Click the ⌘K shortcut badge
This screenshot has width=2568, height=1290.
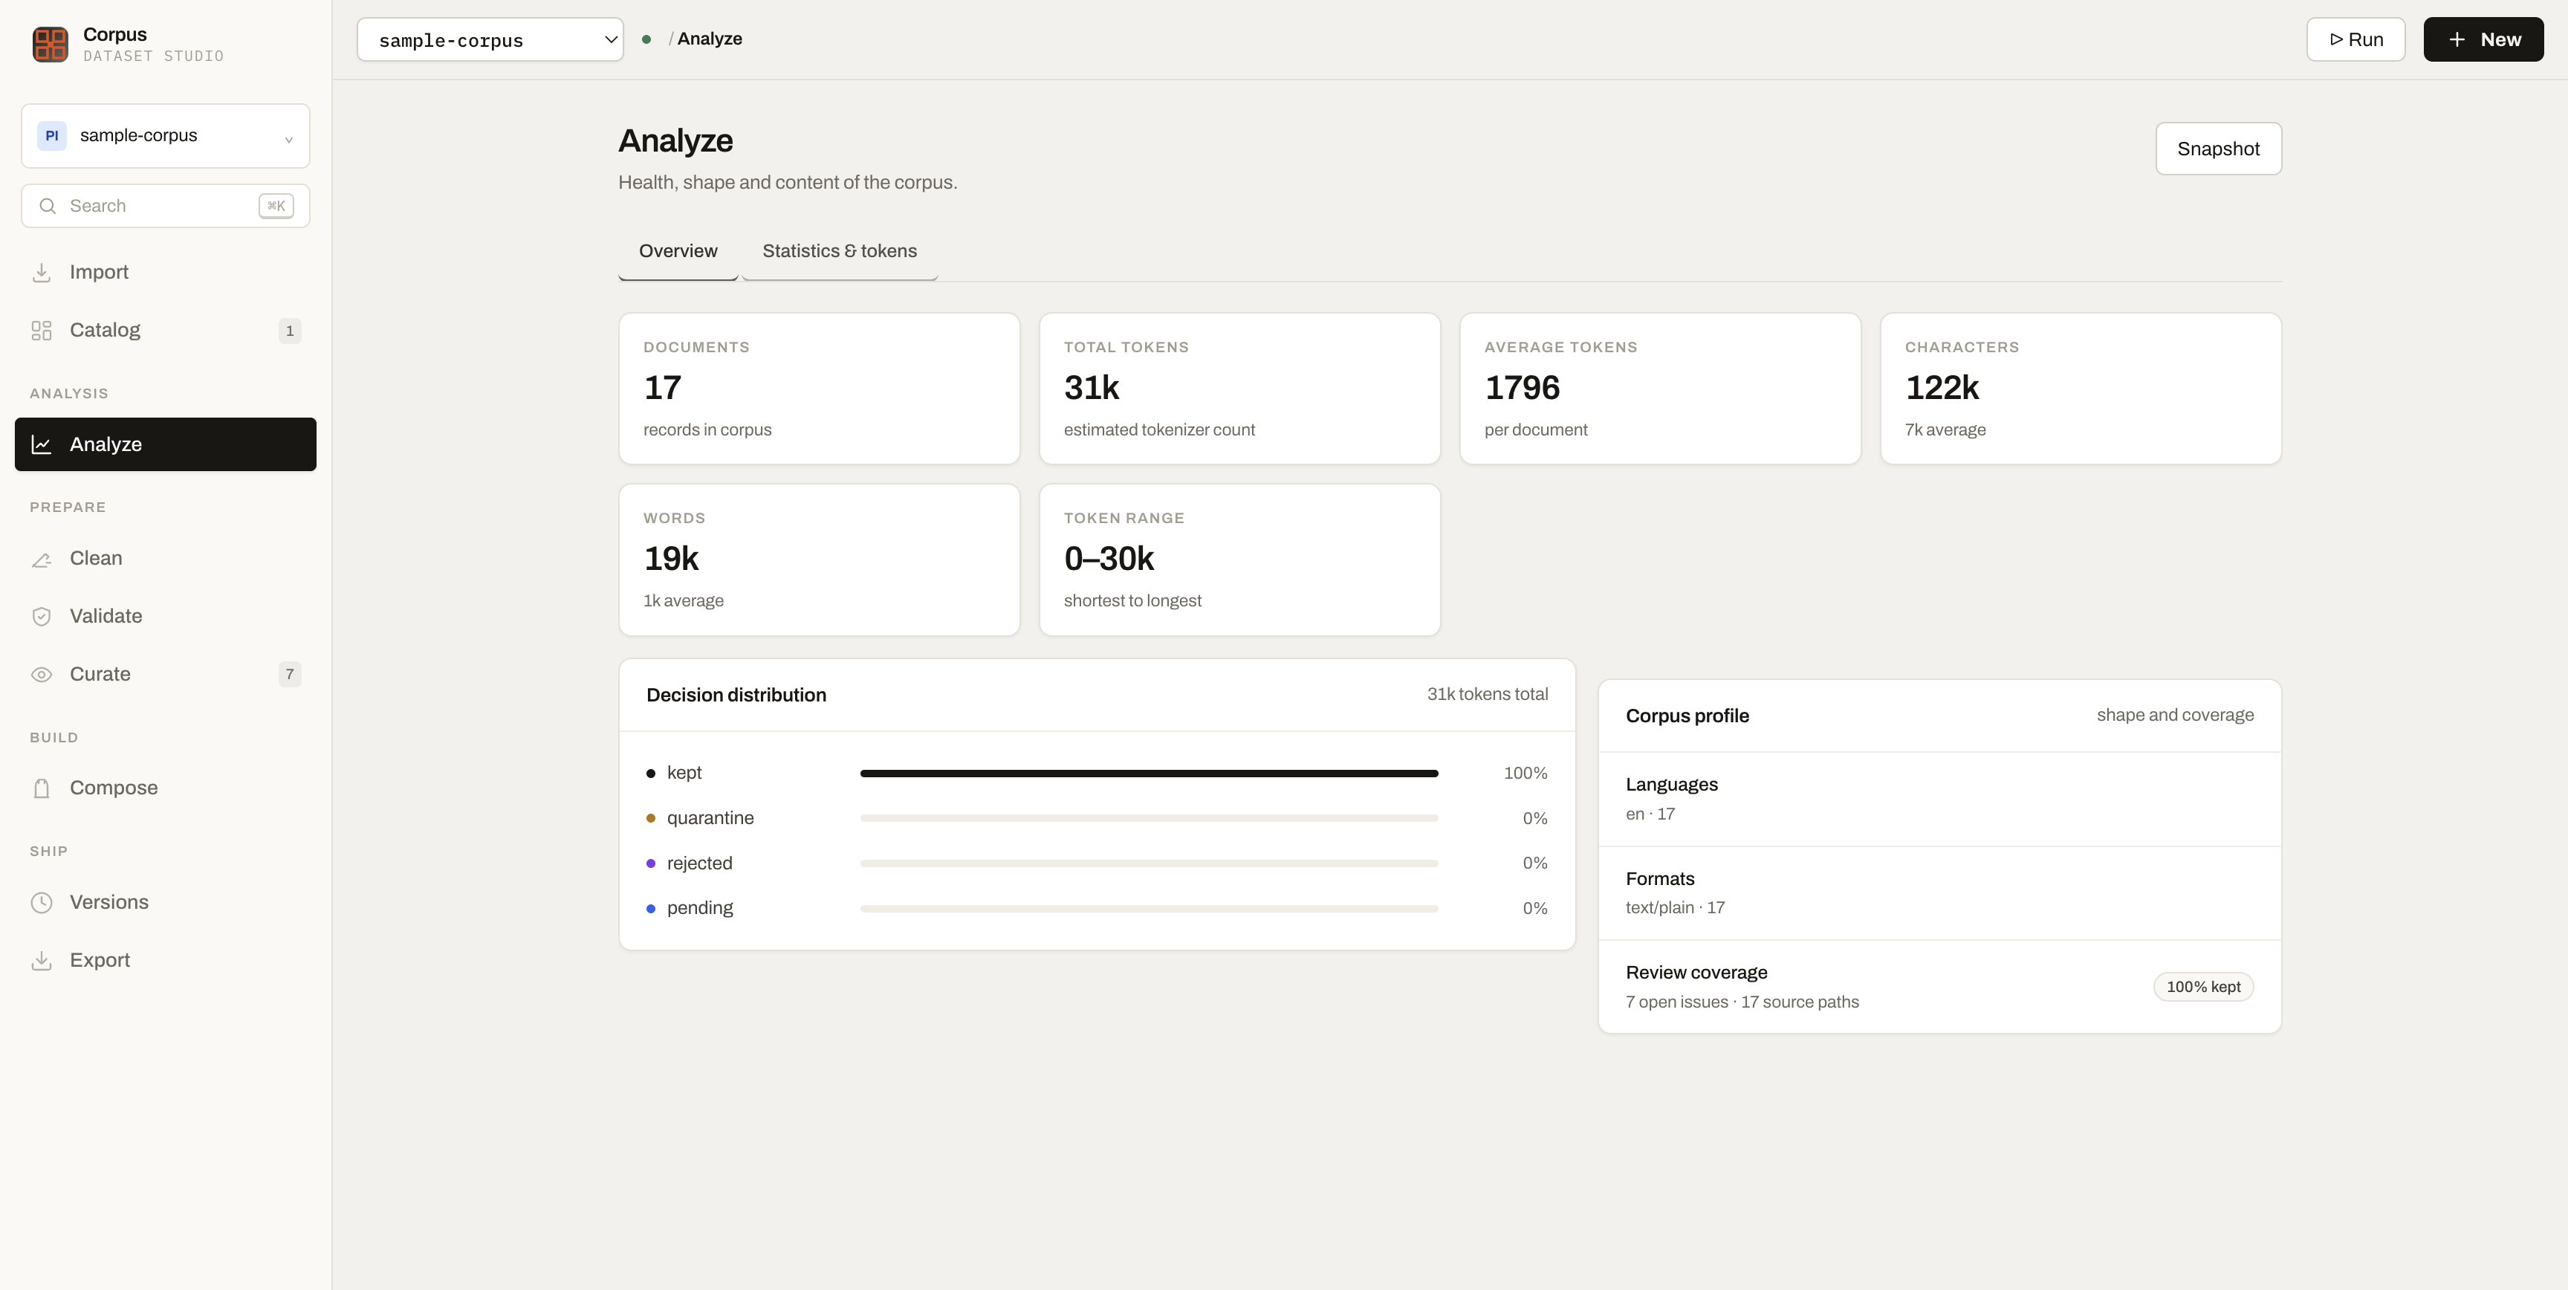click(276, 207)
